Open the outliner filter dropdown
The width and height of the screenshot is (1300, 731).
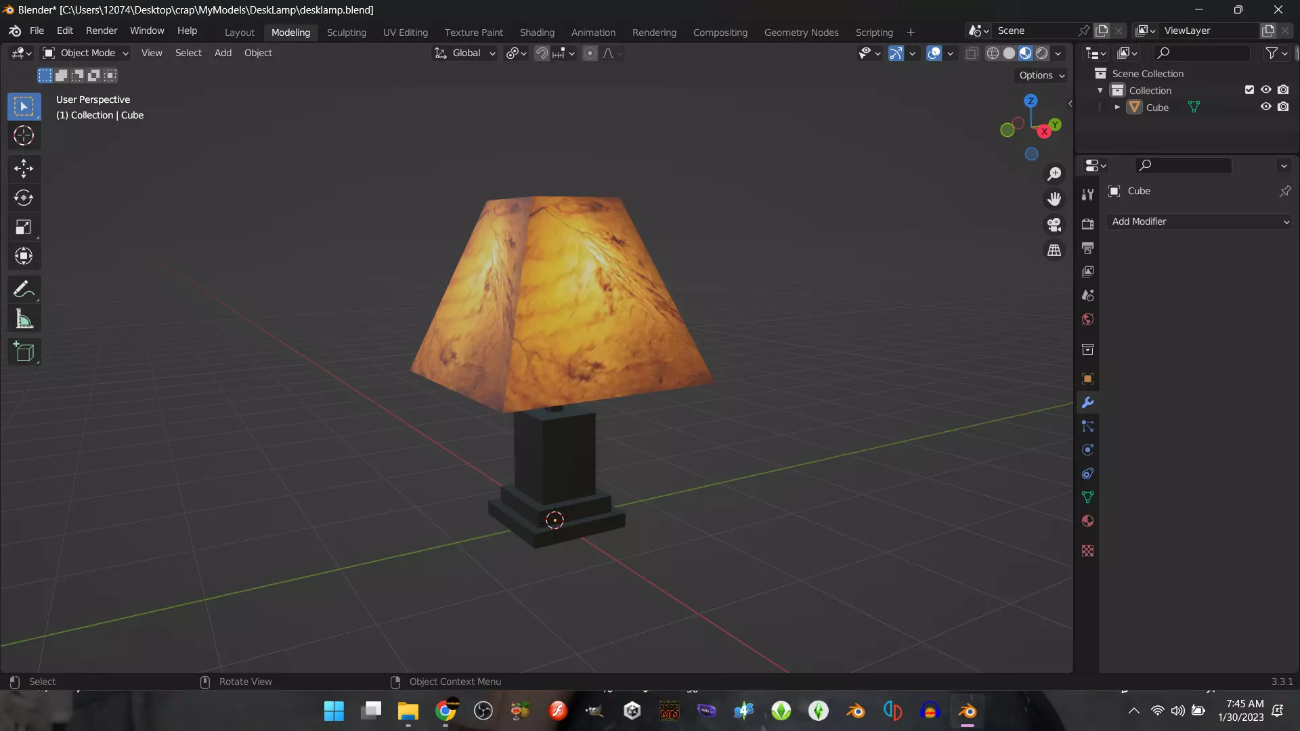[x=1276, y=53]
